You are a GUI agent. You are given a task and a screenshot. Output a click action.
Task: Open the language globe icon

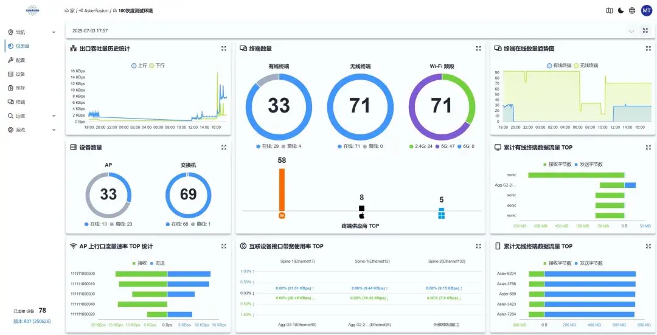[x=632, y=11]
